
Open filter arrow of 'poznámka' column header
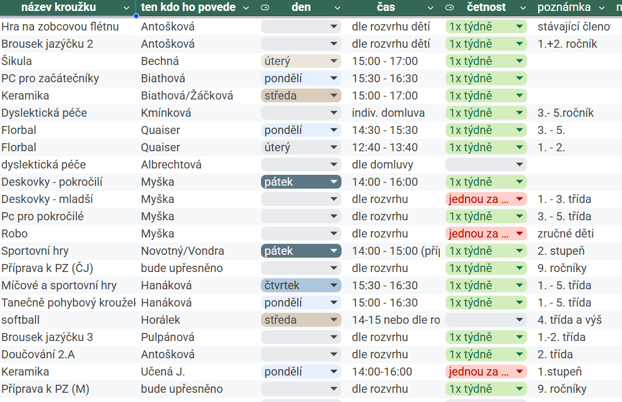(x=602, y=7)
